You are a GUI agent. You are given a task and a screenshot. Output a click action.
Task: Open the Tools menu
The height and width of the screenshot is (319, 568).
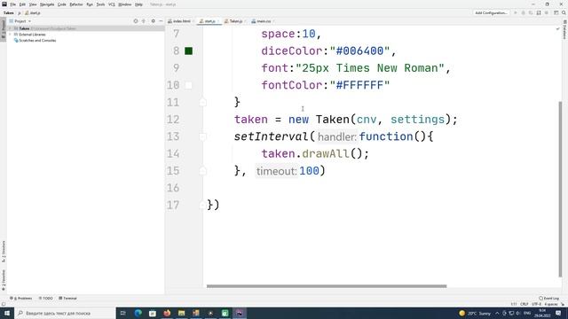(x=100, y=4)
